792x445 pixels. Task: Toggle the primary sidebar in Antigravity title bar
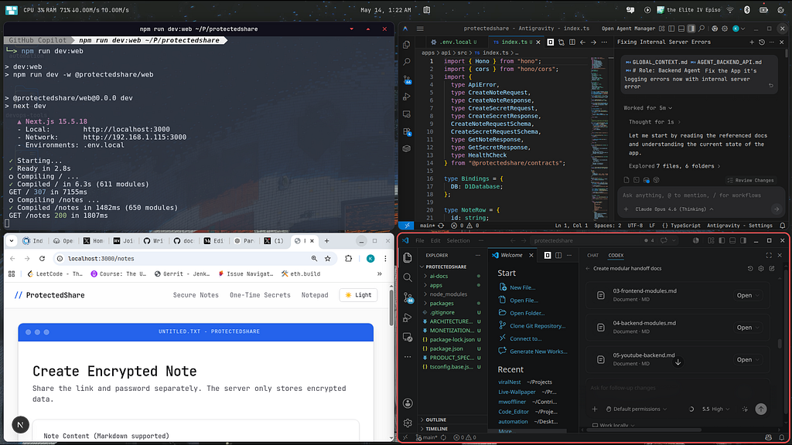(x=671, y=29)
